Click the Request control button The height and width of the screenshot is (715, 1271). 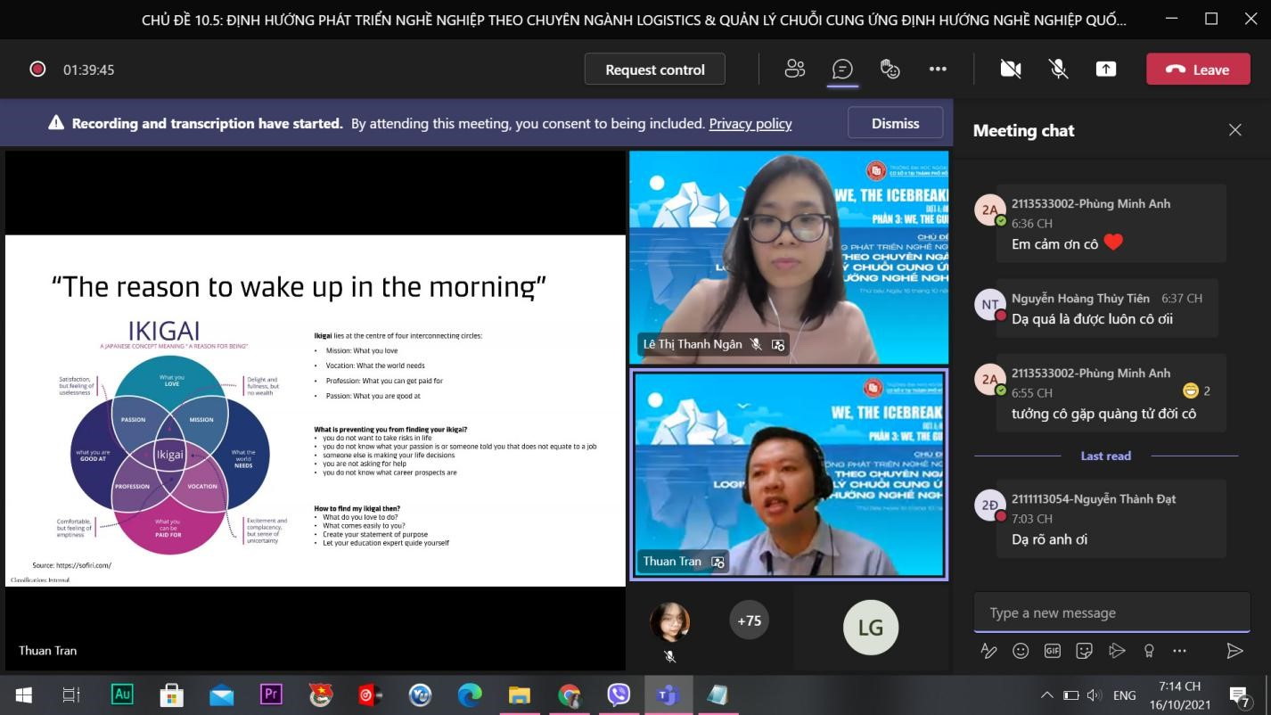coord(654,70)
